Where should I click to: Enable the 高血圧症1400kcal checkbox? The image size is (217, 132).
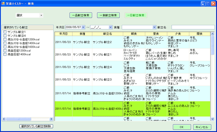[x=5, y=54]
